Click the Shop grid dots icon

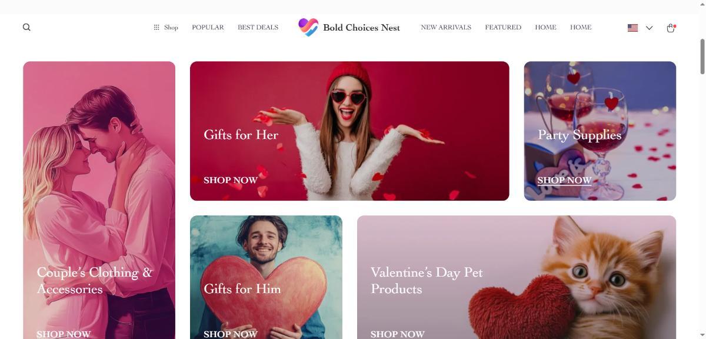[x=156, y=27]
